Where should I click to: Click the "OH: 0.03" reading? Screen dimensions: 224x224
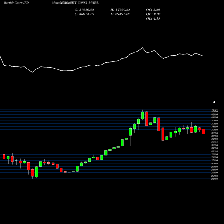[x=153, y=14]
